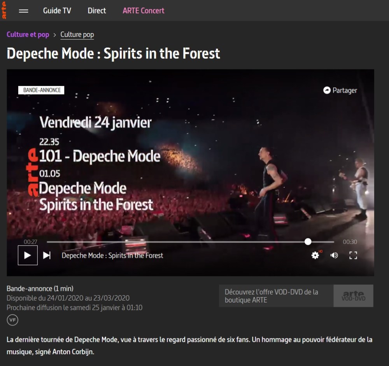Viewport: 389px width, 366px height.
Task: Click the video progress bar handle
Action: click(x=308, y=242)
